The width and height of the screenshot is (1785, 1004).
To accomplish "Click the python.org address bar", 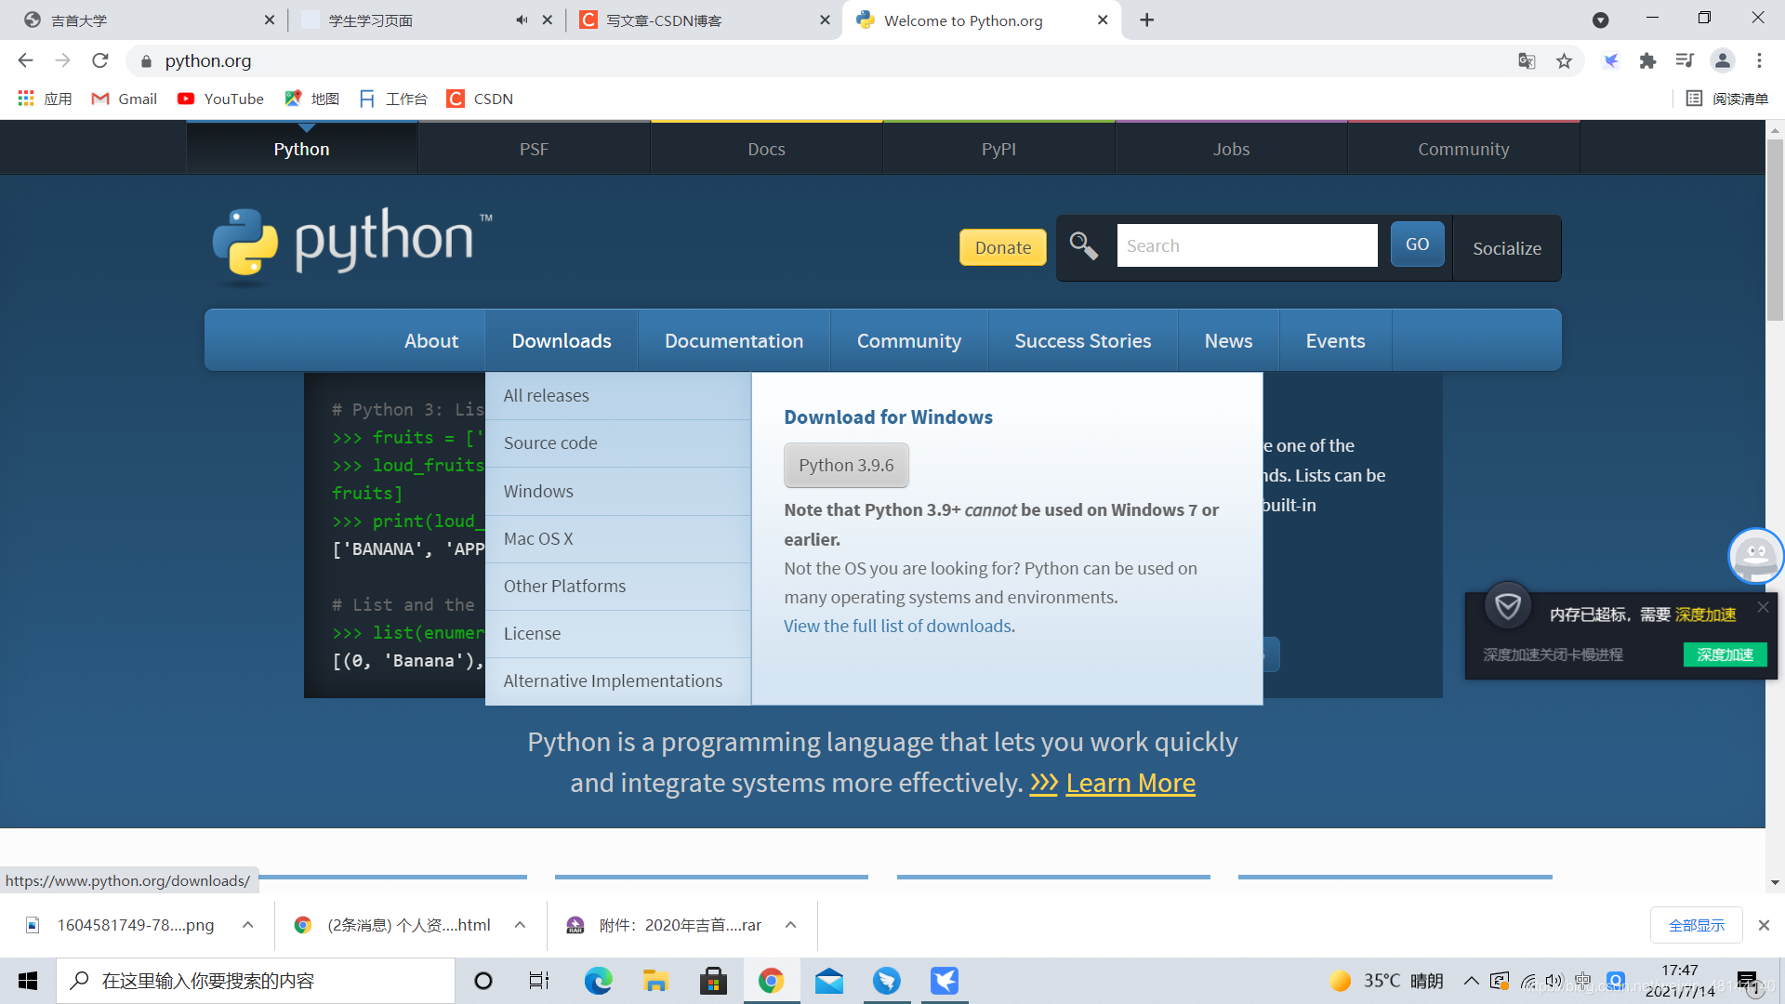I will click(x=818, y=60).
